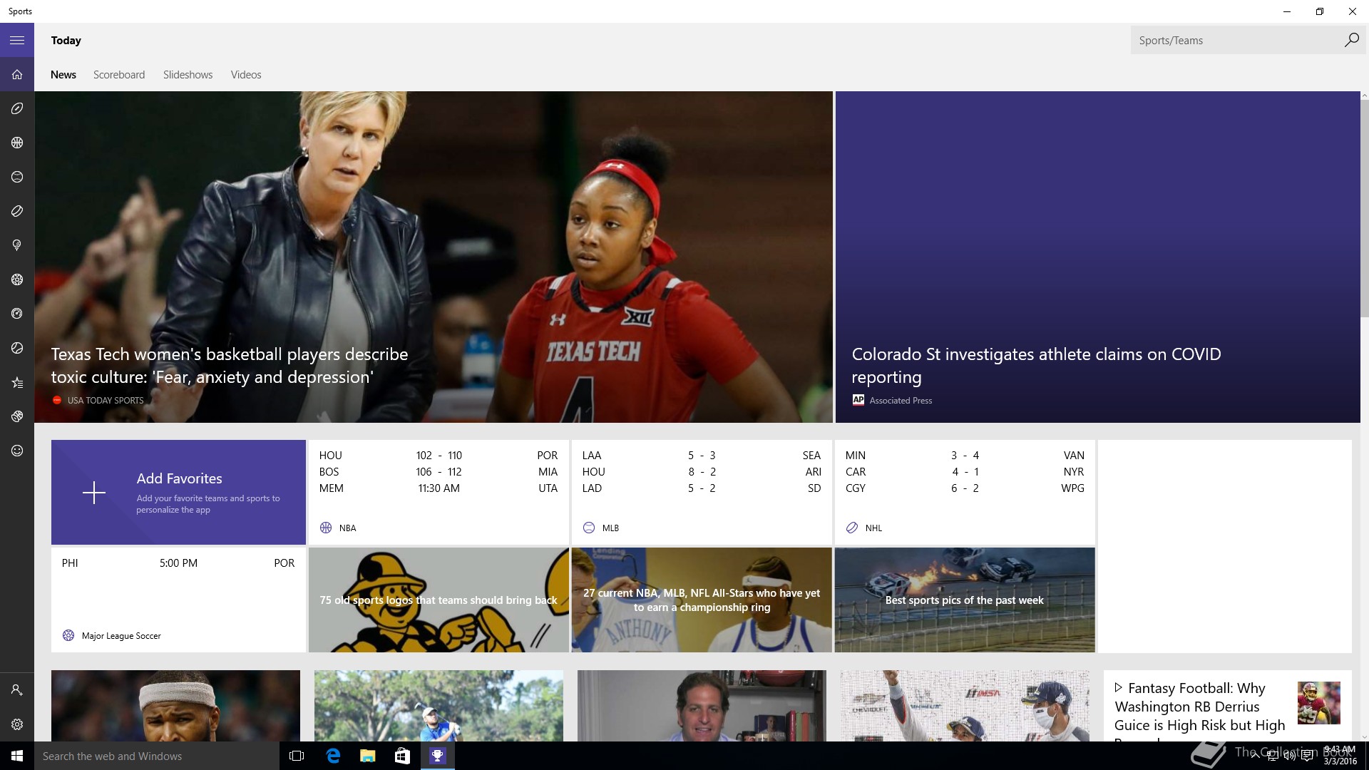Open the more sports icon in sidebar

(17, 416)
